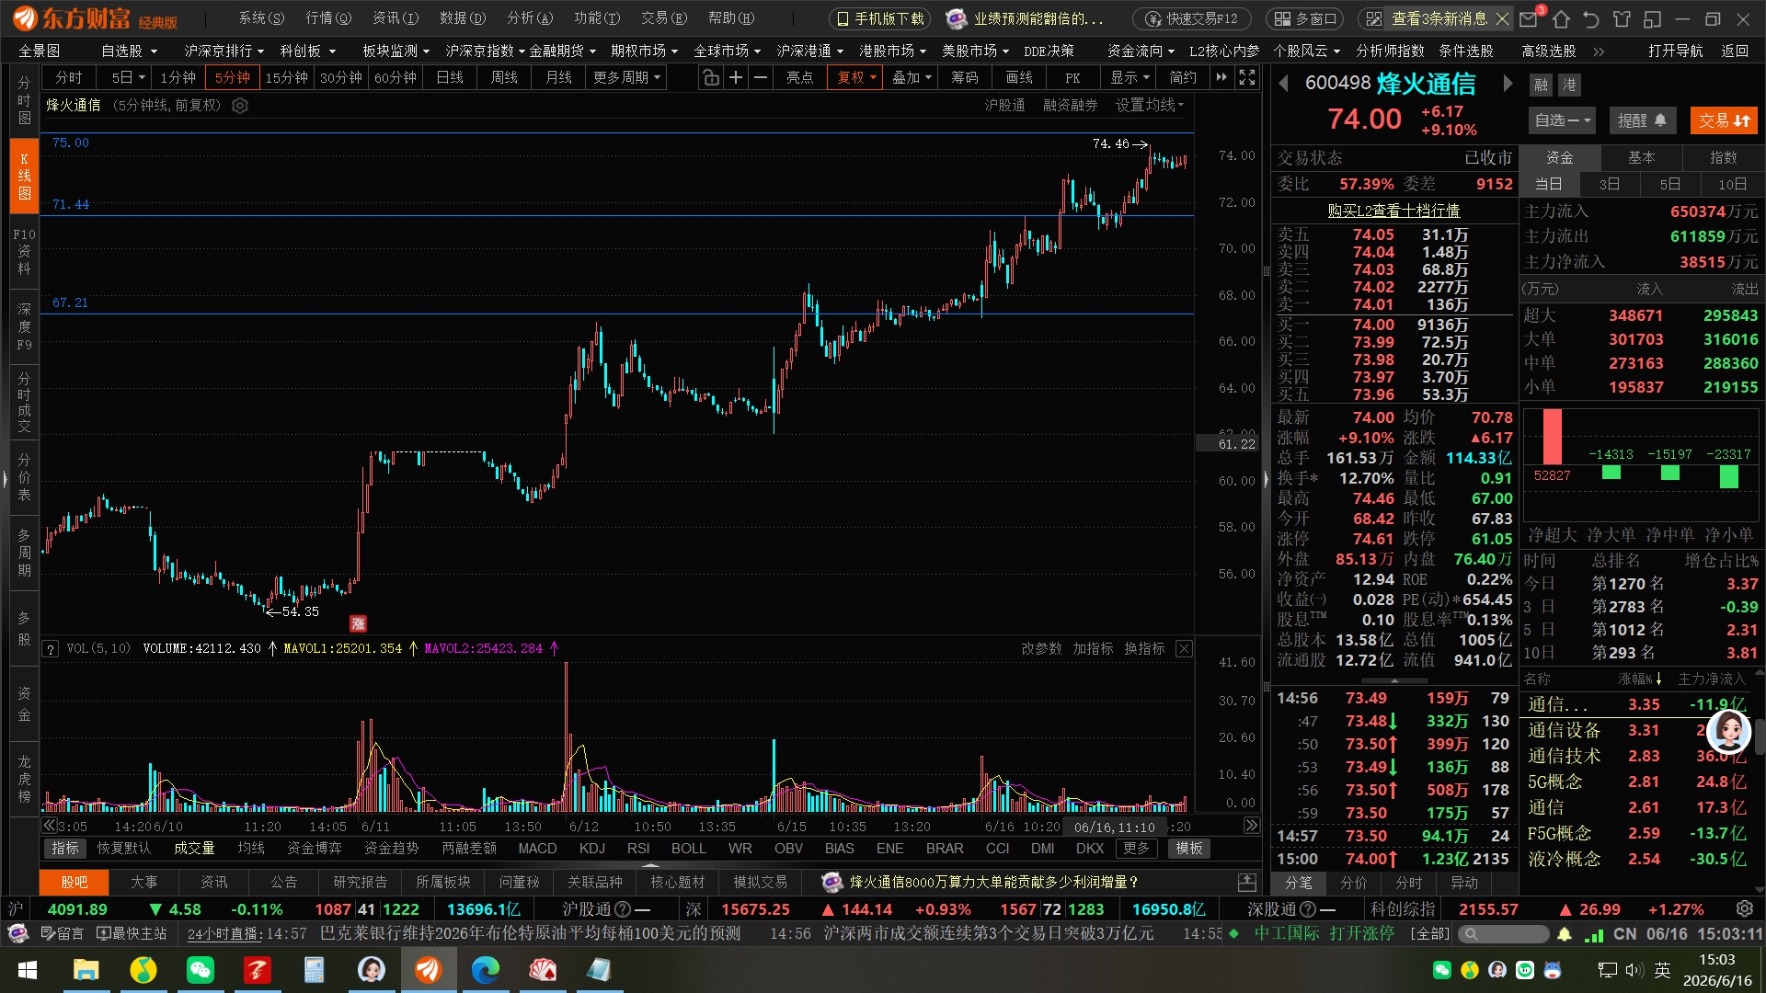1766x993 pixels.
Task: Expand the 沪深京排行 menu
Action: click(x=224, y=51)
